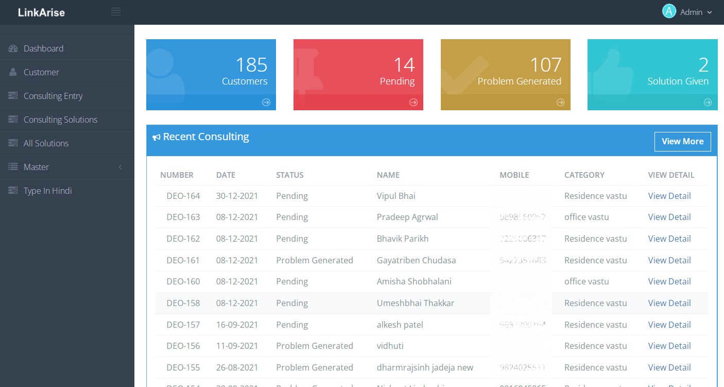Click the CATEGORY column header
The image size is (724, 387).
(584, 175)
